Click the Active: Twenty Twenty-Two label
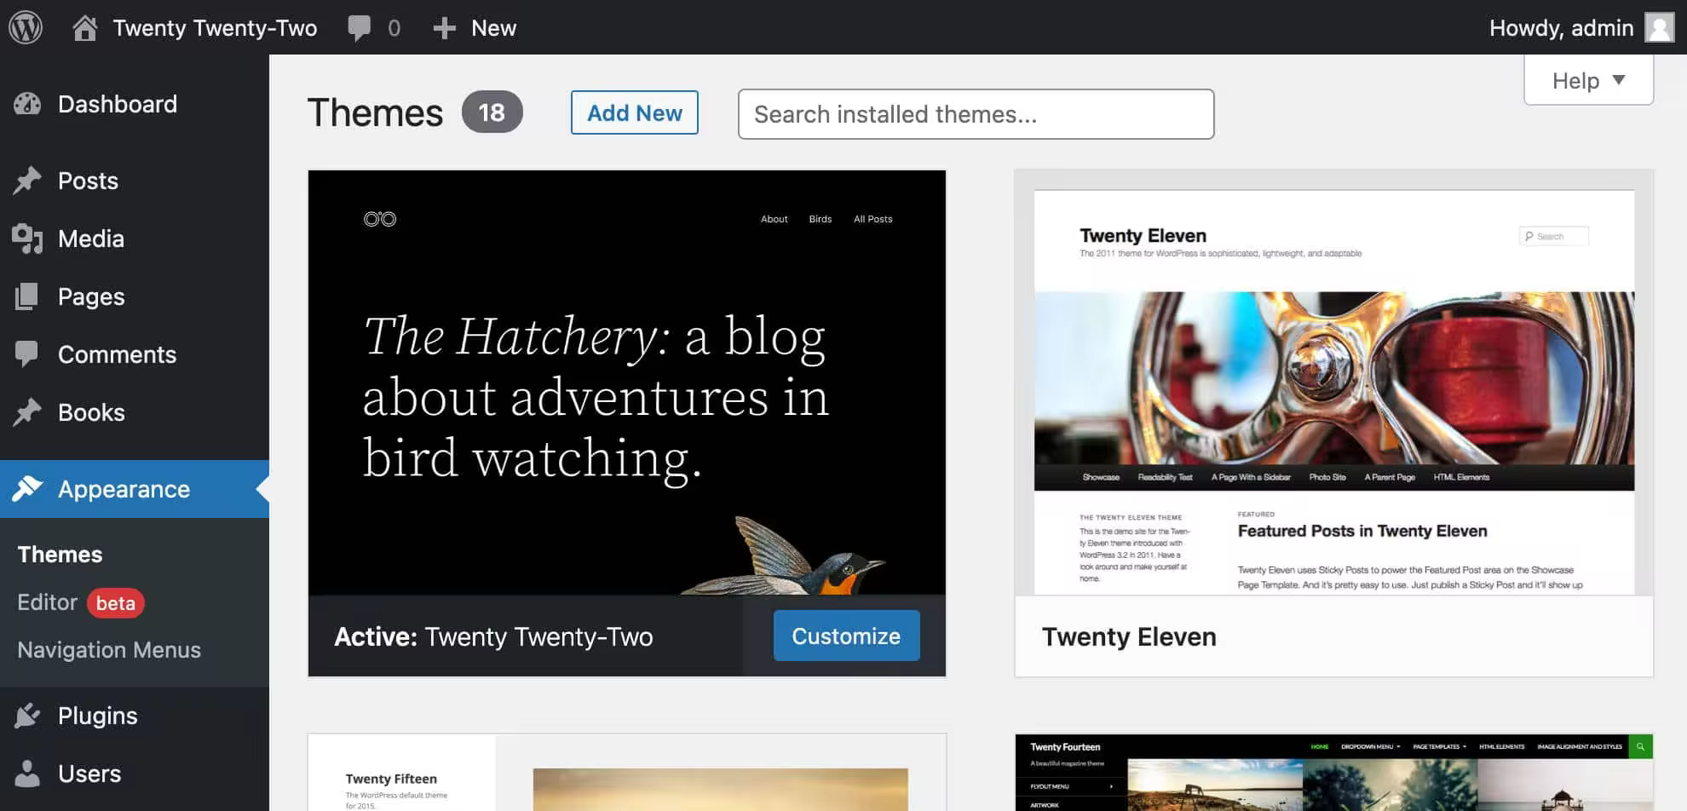The width and height of the screenshot is (1687, 811). tap(493, 636)
